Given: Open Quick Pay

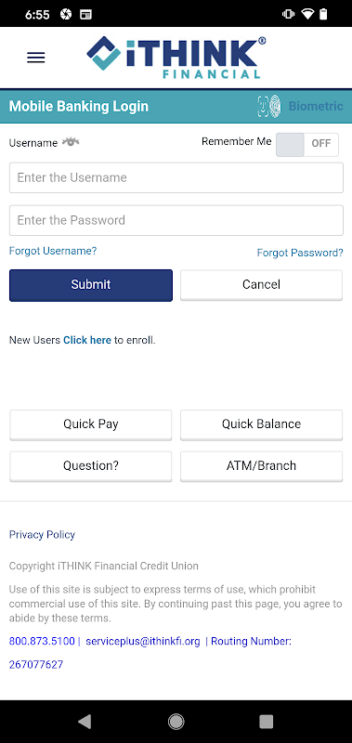Looking at the screenshot, I should 91,424.
